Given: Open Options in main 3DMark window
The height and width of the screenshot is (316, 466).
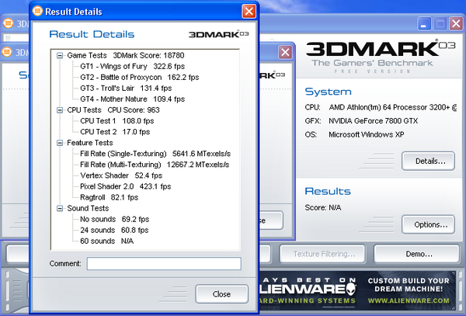Looking at the screenshot, I should (x=428, y=225).
